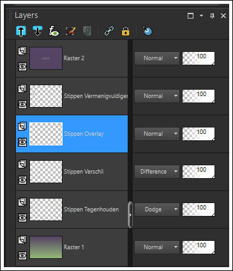Toggle visibility of Stippen Overlay layer
This screenshot has height=271, width=233.
tap(22, 142)
